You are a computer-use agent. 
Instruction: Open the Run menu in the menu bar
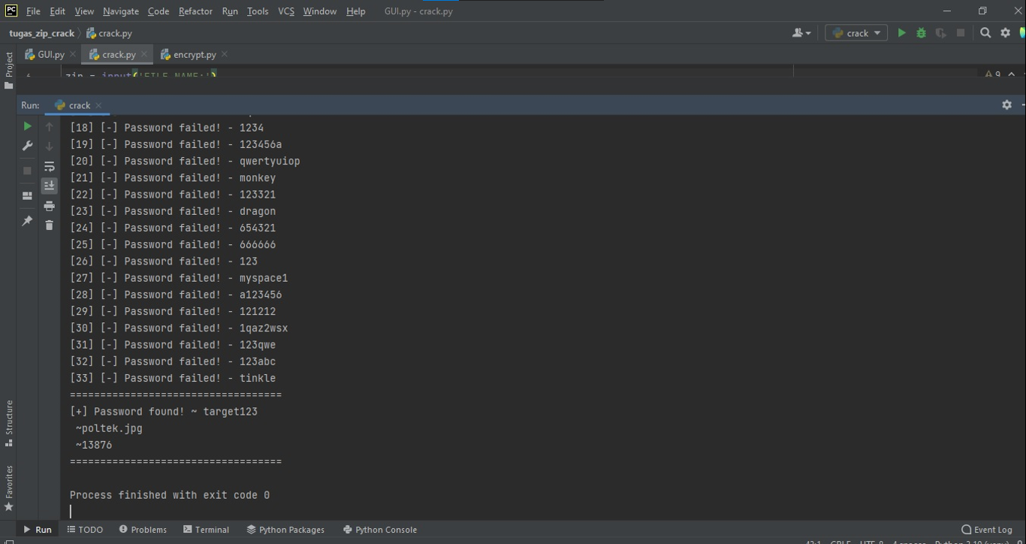coord(230,11)
